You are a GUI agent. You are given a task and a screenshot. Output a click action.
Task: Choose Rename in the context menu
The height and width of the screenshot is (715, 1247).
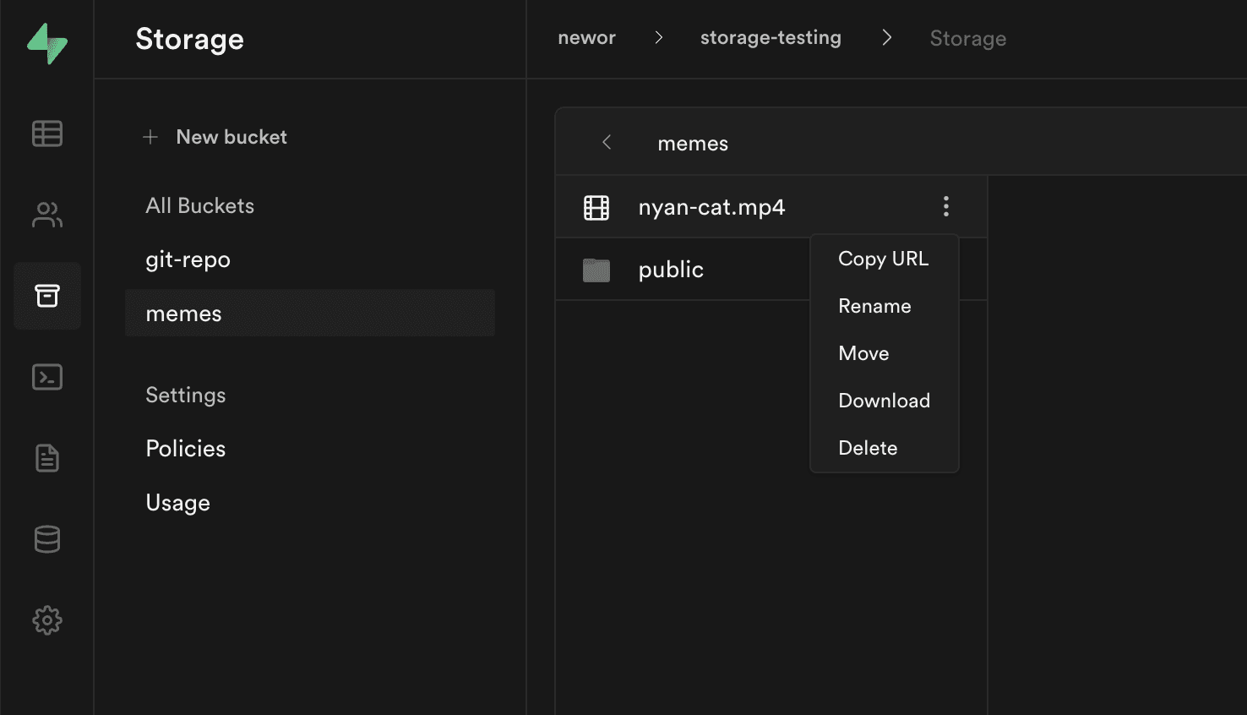coord(874,306)
